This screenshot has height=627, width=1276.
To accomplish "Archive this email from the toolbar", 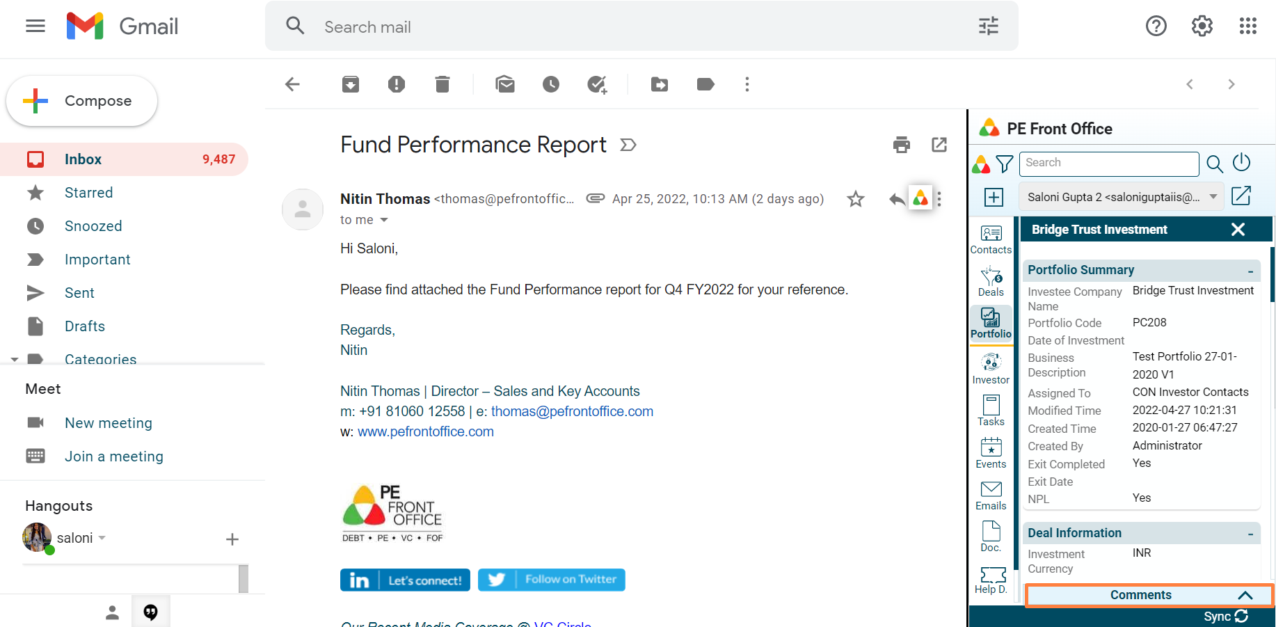I will coord(351,84).
